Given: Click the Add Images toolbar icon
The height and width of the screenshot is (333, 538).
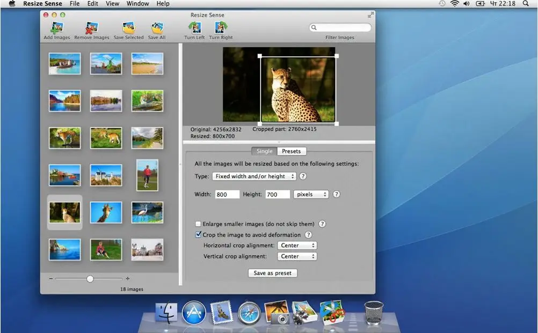Looking at the screenshot, I should tap(57, 28).
